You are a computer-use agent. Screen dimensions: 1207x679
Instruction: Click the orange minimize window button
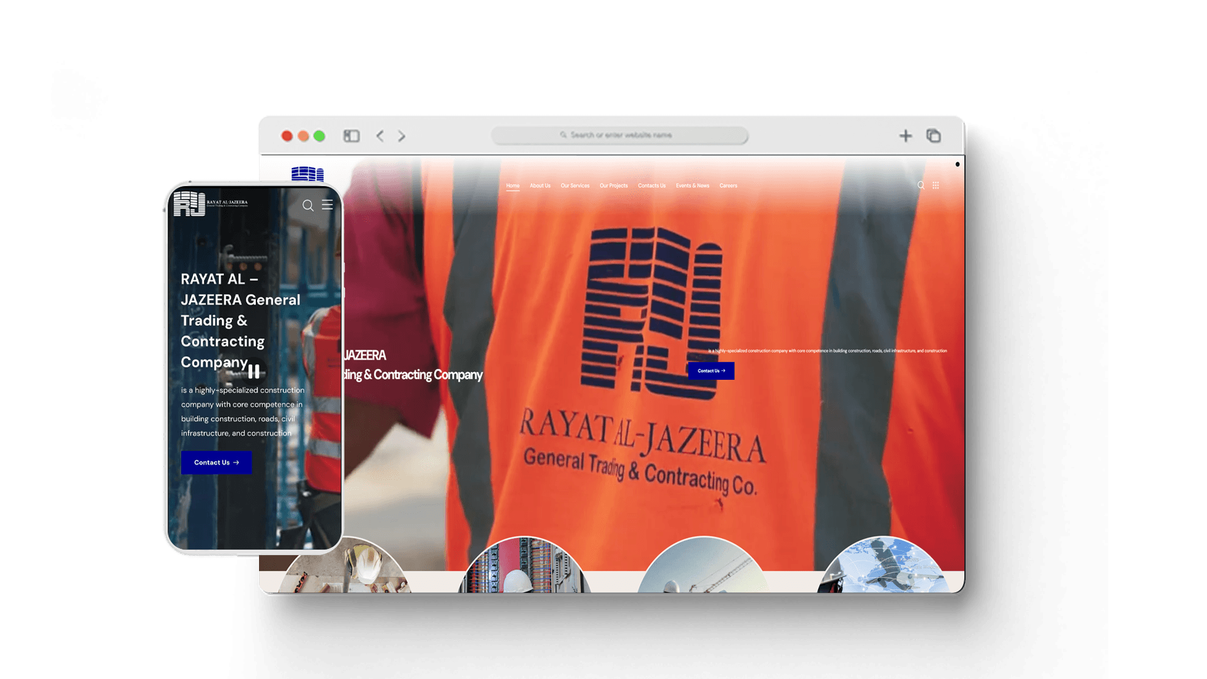[304, 136]
